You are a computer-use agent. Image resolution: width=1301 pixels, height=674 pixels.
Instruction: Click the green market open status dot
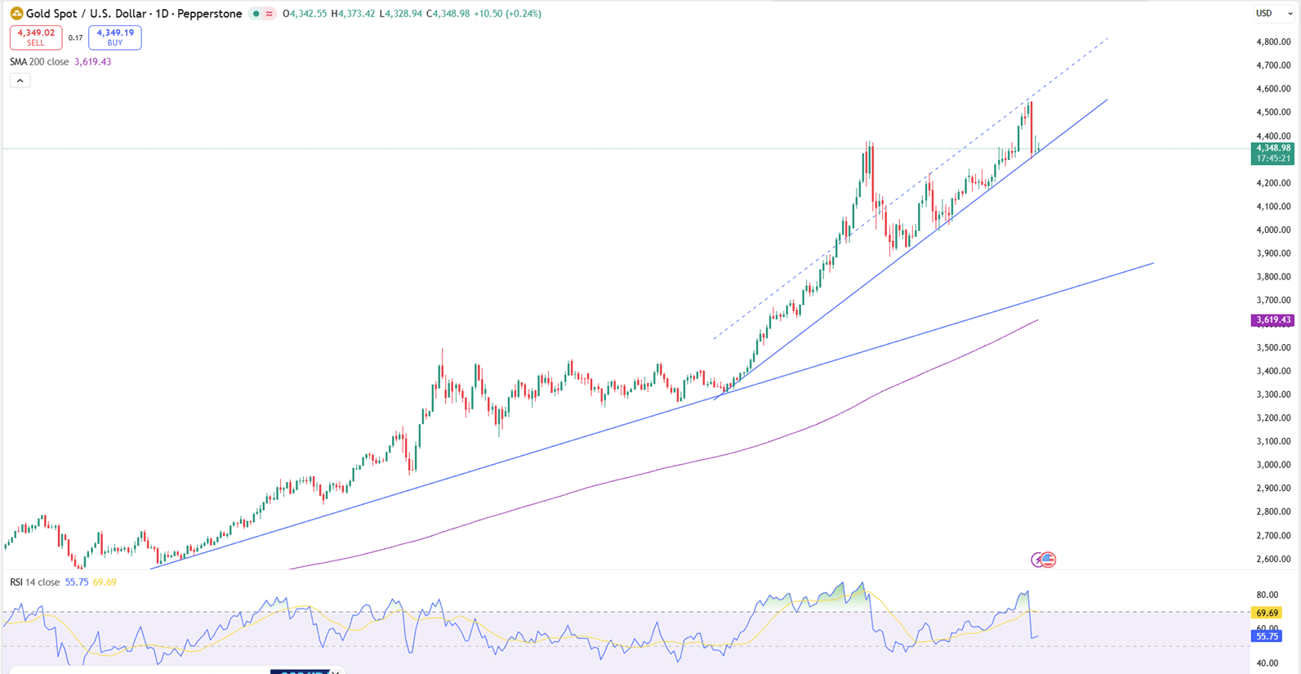pos(256,14)
